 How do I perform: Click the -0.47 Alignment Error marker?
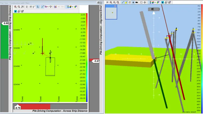96,61
